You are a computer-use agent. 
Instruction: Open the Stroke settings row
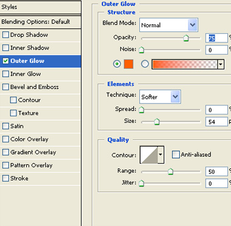pyautogui.click(x=41, y=178)
